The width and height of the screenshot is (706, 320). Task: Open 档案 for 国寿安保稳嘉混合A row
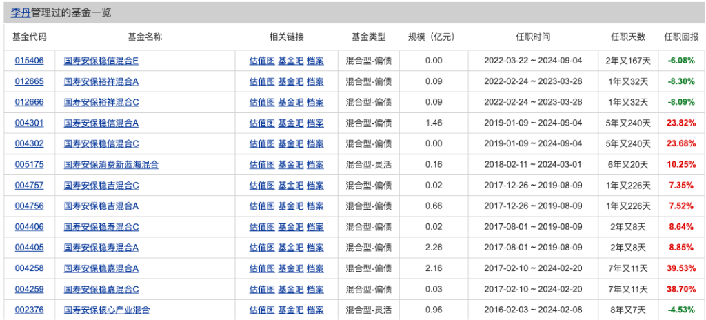(315, 268)
